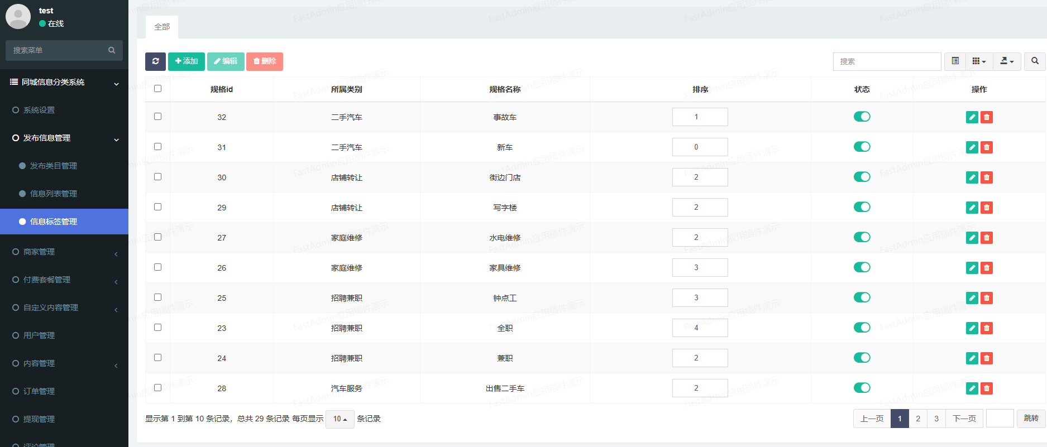This screenshot has width=1047, height=447.
Task: Click the green edit icon for row 32
Action: [x=972, y=117]
